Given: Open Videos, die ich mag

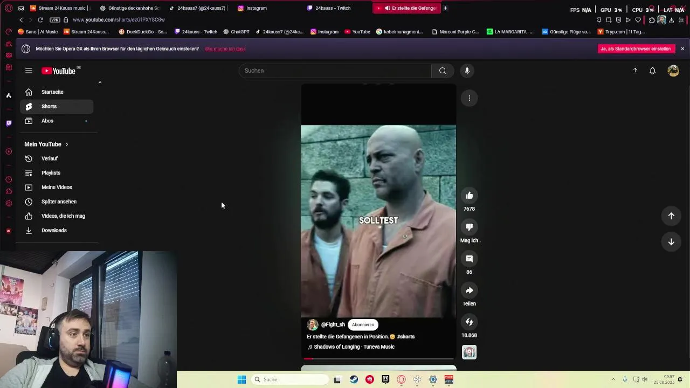Looking at the screenshot, I should tap(57, 216).
